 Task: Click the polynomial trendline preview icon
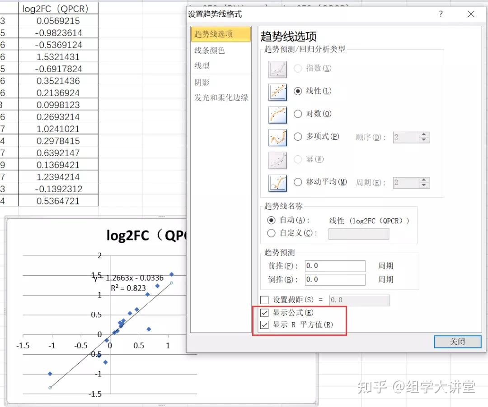click(277, 137)
